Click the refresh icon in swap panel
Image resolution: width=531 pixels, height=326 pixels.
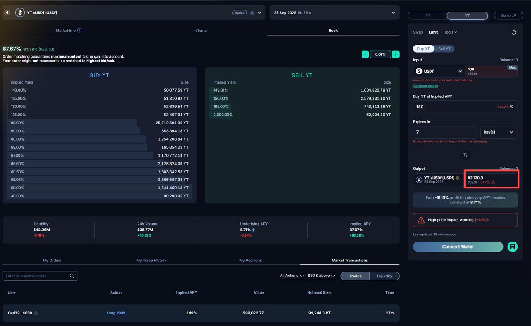point(513,32)
